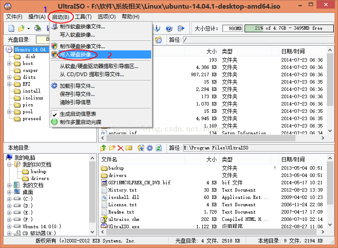The width and height of the screenshot is (338, 248).
Task: Open the 工具(T) menu
Action: tap(83, 17)
